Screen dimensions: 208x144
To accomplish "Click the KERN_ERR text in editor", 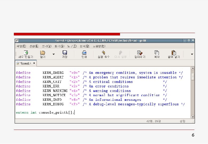I will (x=51, y=86).
